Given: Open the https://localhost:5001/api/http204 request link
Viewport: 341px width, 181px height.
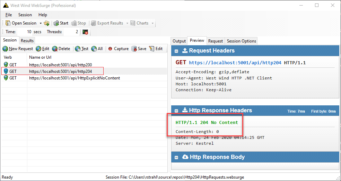Looking at the screenshot, I should tap(235, 63).
